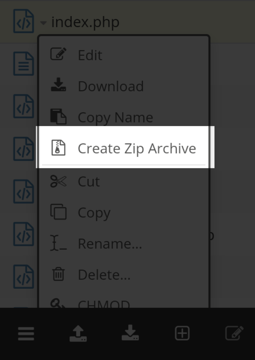This screenshot has height=360, width=255.
Task: Select Edit from the context menu
Action: pos(90,55)
